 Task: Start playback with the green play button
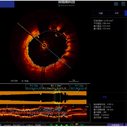click(x=62, y=125)
